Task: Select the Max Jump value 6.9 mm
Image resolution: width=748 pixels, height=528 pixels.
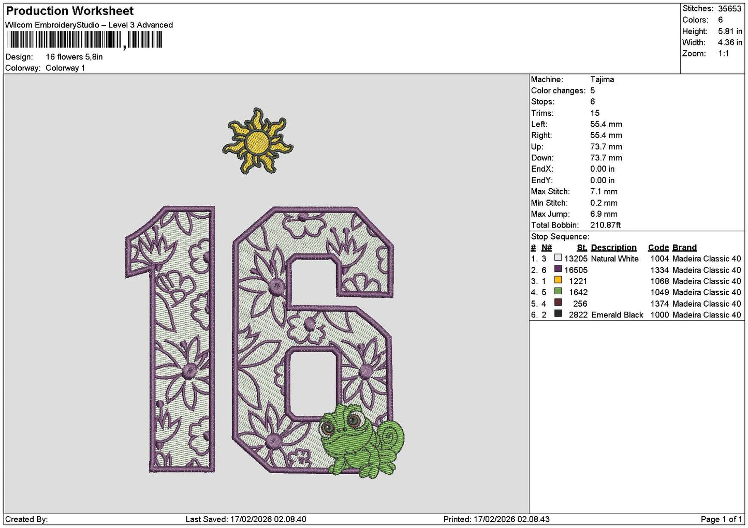Action: (x=604, y=214)
